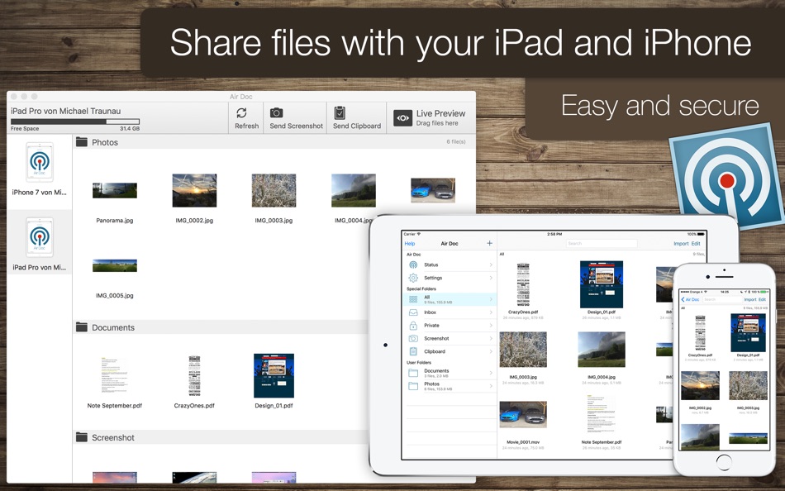This screenshot has height=491, width=785.
Task: Tap the Private lock icon on iPad
Action: (413, 325)
